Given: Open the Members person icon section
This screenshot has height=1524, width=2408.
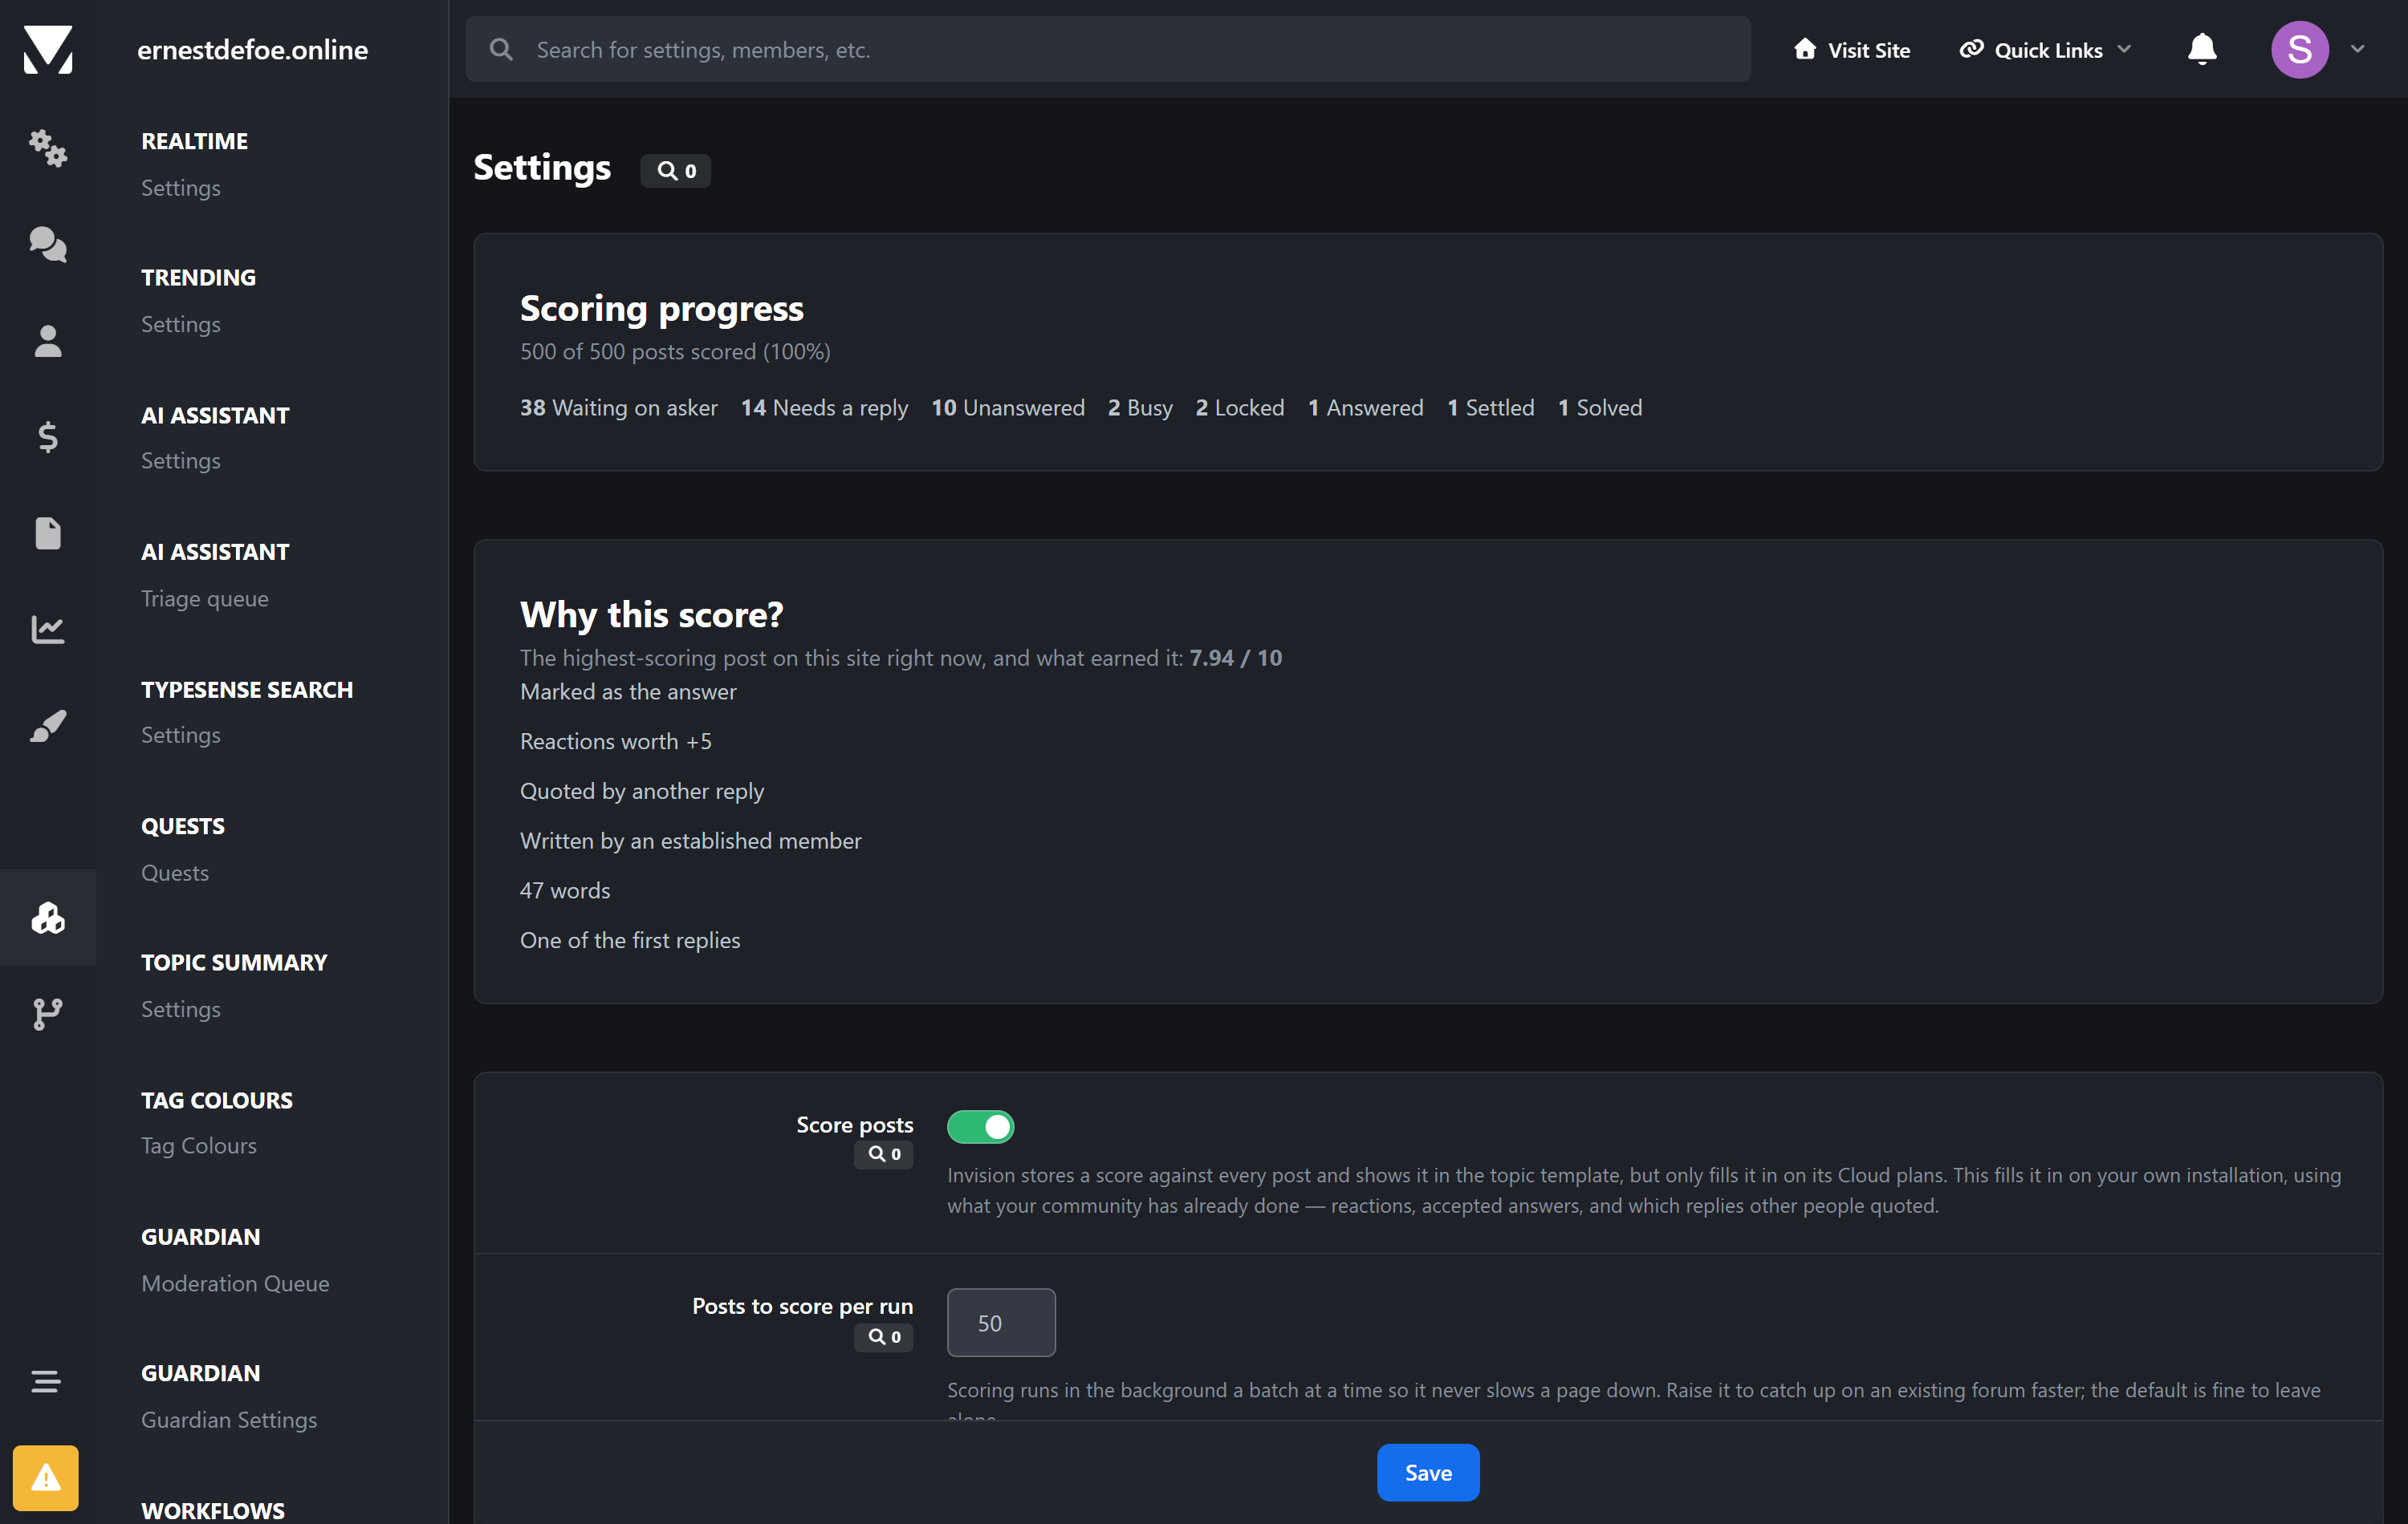Looking at the screenshot, I should coord(48,341).
